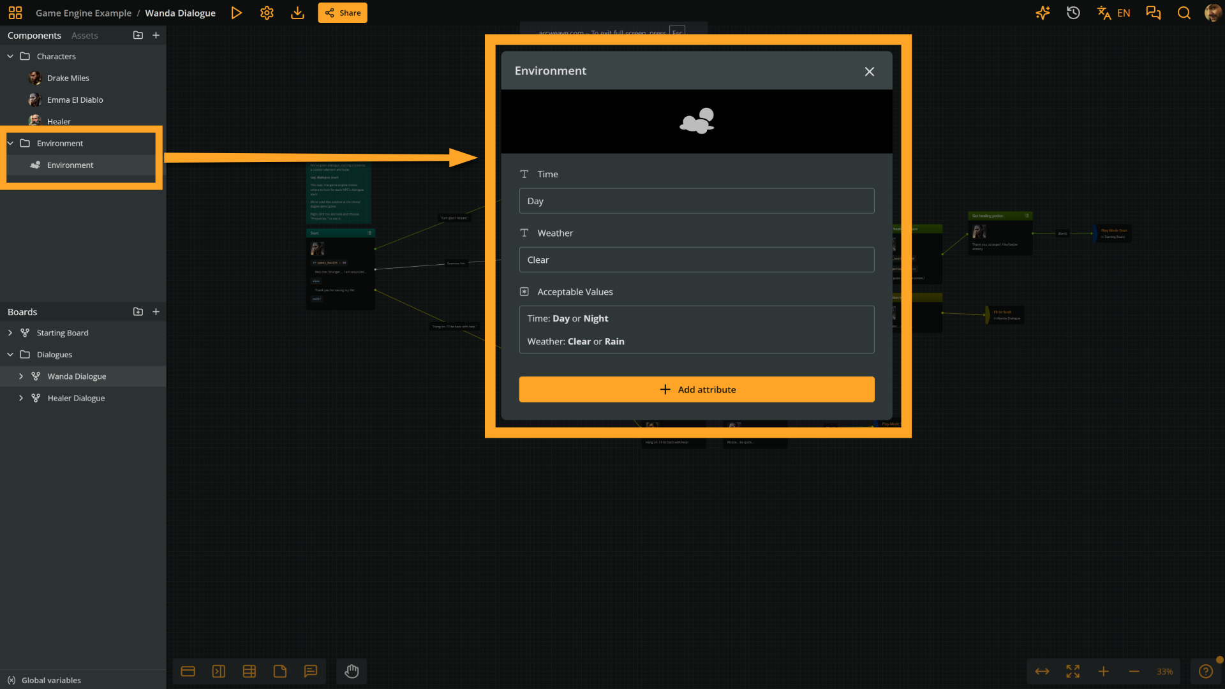
Task: Zoom out with the minus icon
Action: (x=1134, y=671)
